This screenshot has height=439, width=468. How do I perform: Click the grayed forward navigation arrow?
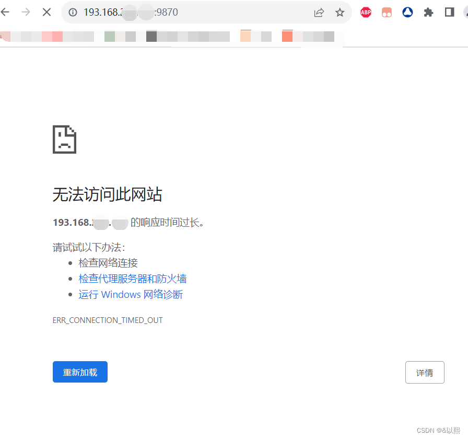pos(25,11)
